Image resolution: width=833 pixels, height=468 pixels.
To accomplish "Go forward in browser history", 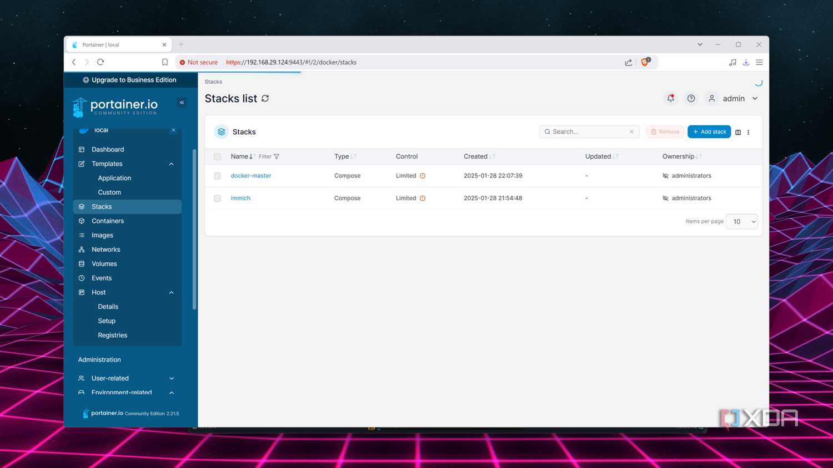I will coord(87,62).
